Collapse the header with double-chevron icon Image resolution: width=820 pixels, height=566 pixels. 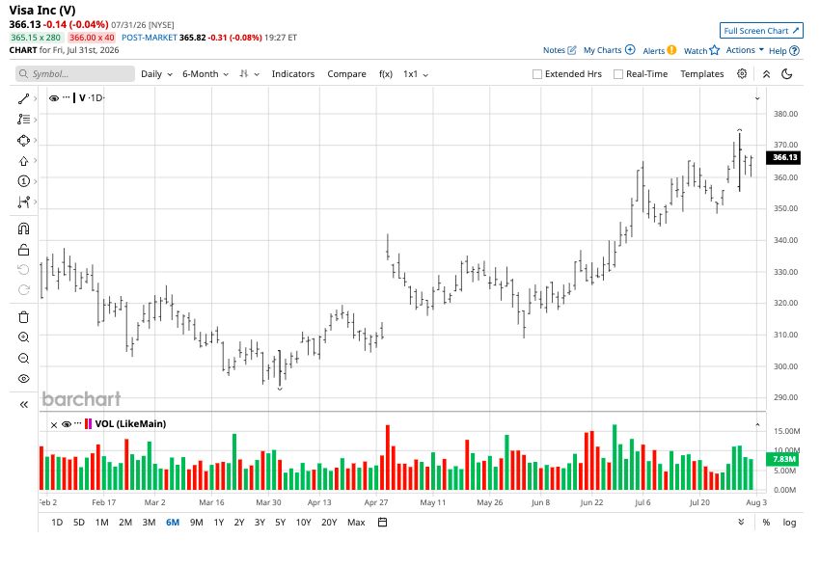coord(766,74)
